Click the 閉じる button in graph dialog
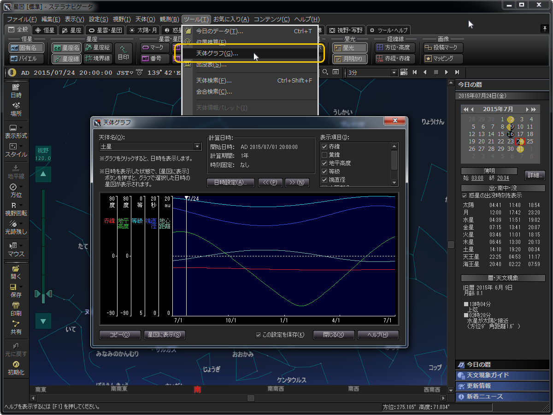Viewport: 553px width, 415px height. (334, 335)
